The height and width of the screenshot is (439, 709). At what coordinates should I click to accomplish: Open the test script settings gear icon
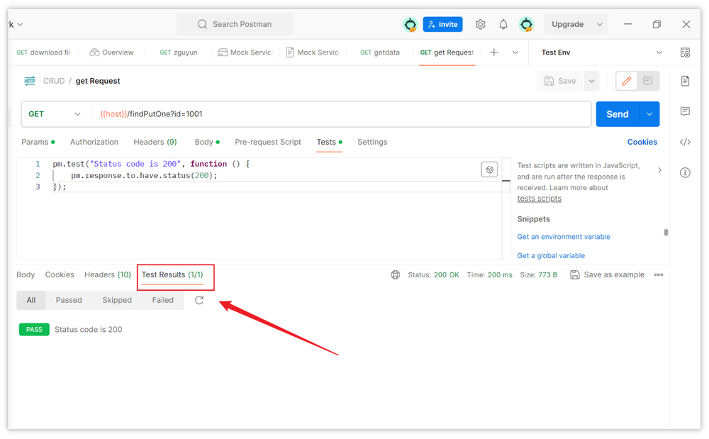pyautogui.click(x=489, y=169)
